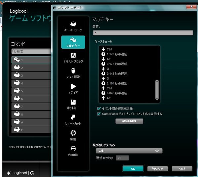Select the 2.104 秒の遅延 entry

tap(114, 83)
